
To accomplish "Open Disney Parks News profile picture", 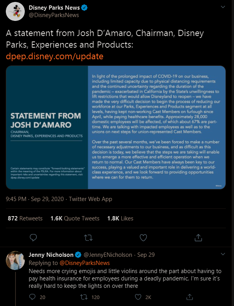I will click(x=15, y=11).
